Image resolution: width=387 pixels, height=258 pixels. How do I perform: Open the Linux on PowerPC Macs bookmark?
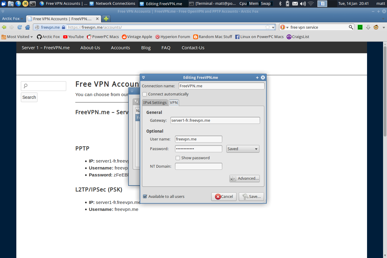(x=259, y=37)
